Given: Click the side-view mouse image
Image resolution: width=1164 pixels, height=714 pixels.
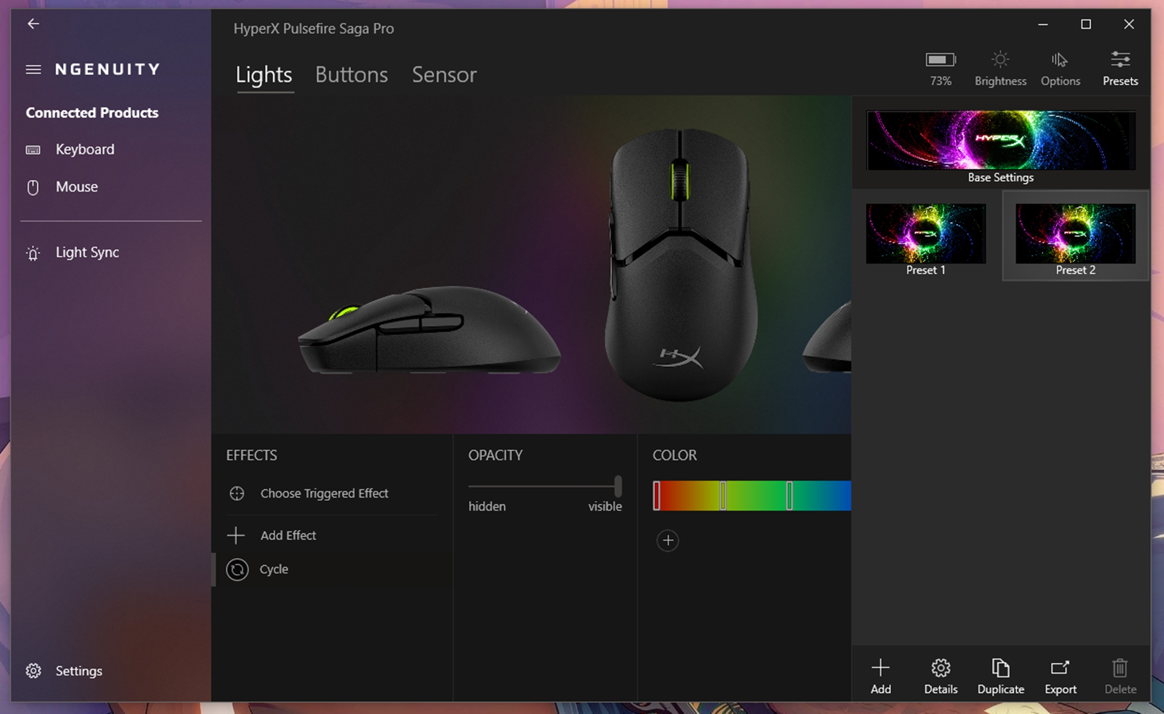Looking at the screenshot, I should (429, 330).
